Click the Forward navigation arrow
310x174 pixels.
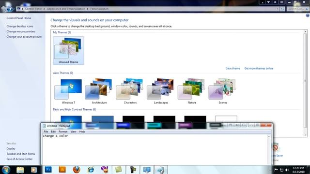pyautogui.click(x=10, y=9)
